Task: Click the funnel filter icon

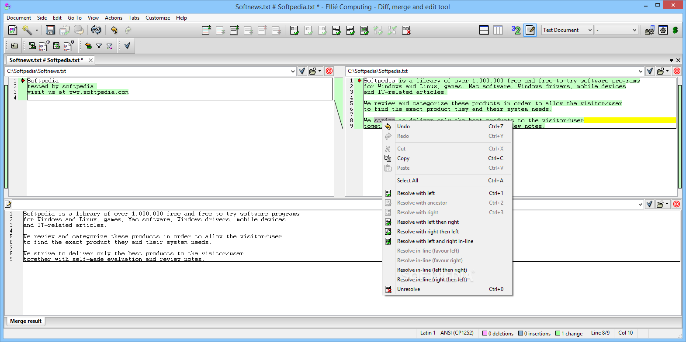Action: coord(99,46)
